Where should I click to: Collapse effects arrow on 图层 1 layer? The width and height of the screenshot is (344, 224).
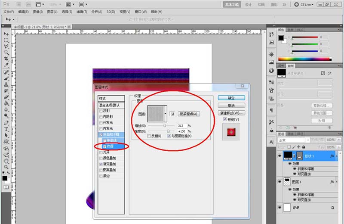point(337,182)
